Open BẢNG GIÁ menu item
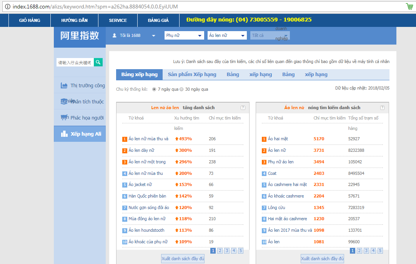The width and height of the screenshot is (416, 264). click(x=158, y=20)
